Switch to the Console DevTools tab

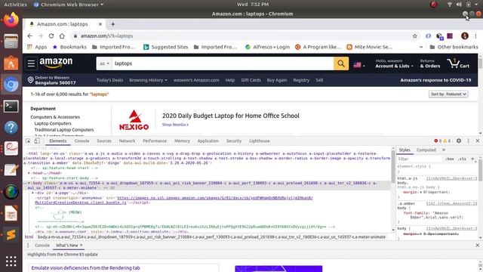coord(82,141)
